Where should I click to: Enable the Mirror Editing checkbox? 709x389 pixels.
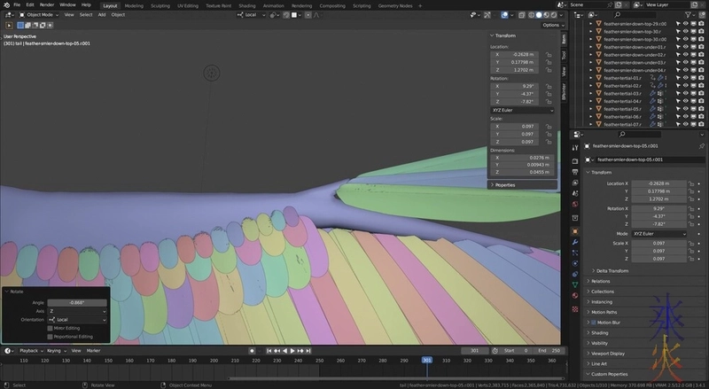(x=51, y=328)
